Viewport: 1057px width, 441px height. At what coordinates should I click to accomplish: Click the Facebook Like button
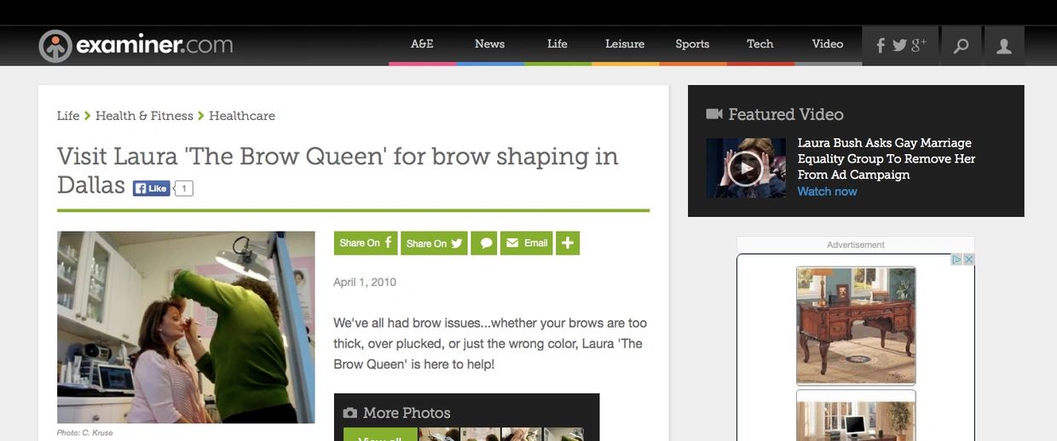coord(152,189)
